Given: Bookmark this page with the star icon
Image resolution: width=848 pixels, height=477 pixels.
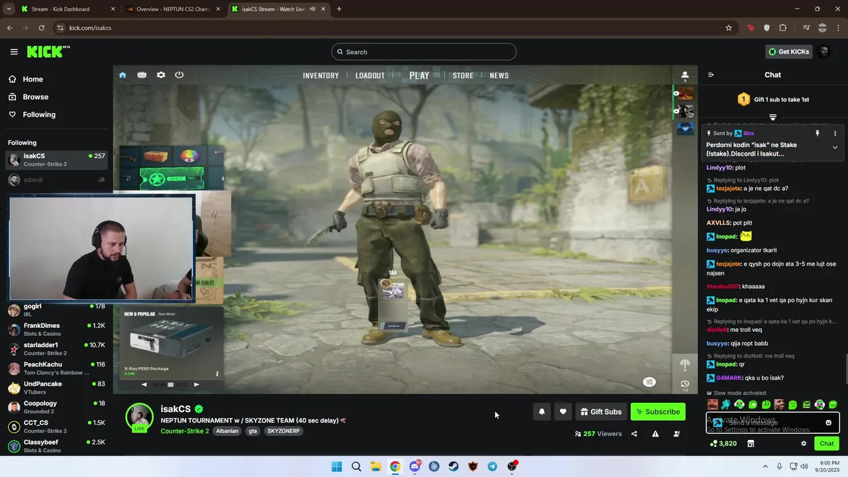Looking at the screenshot, I should 729,28.
